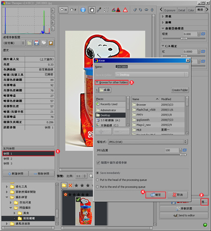Viewport: 211px width, 231px height.
Task: Open the processing profile dropdown
Action: pyautogui.click(x=14, y=43)
